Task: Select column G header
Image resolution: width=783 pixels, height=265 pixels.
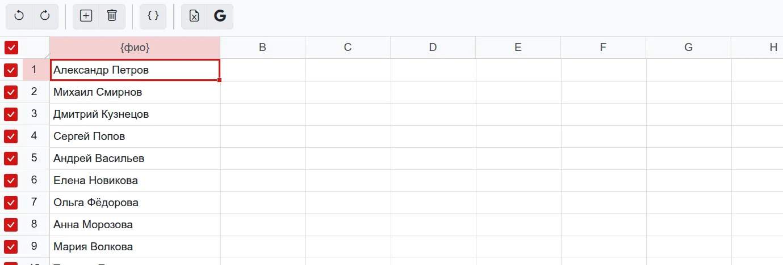Action: [x=689, y=48]
